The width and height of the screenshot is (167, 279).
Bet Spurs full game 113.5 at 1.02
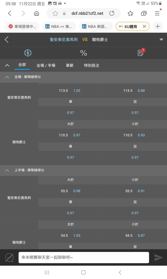[70, 91]
